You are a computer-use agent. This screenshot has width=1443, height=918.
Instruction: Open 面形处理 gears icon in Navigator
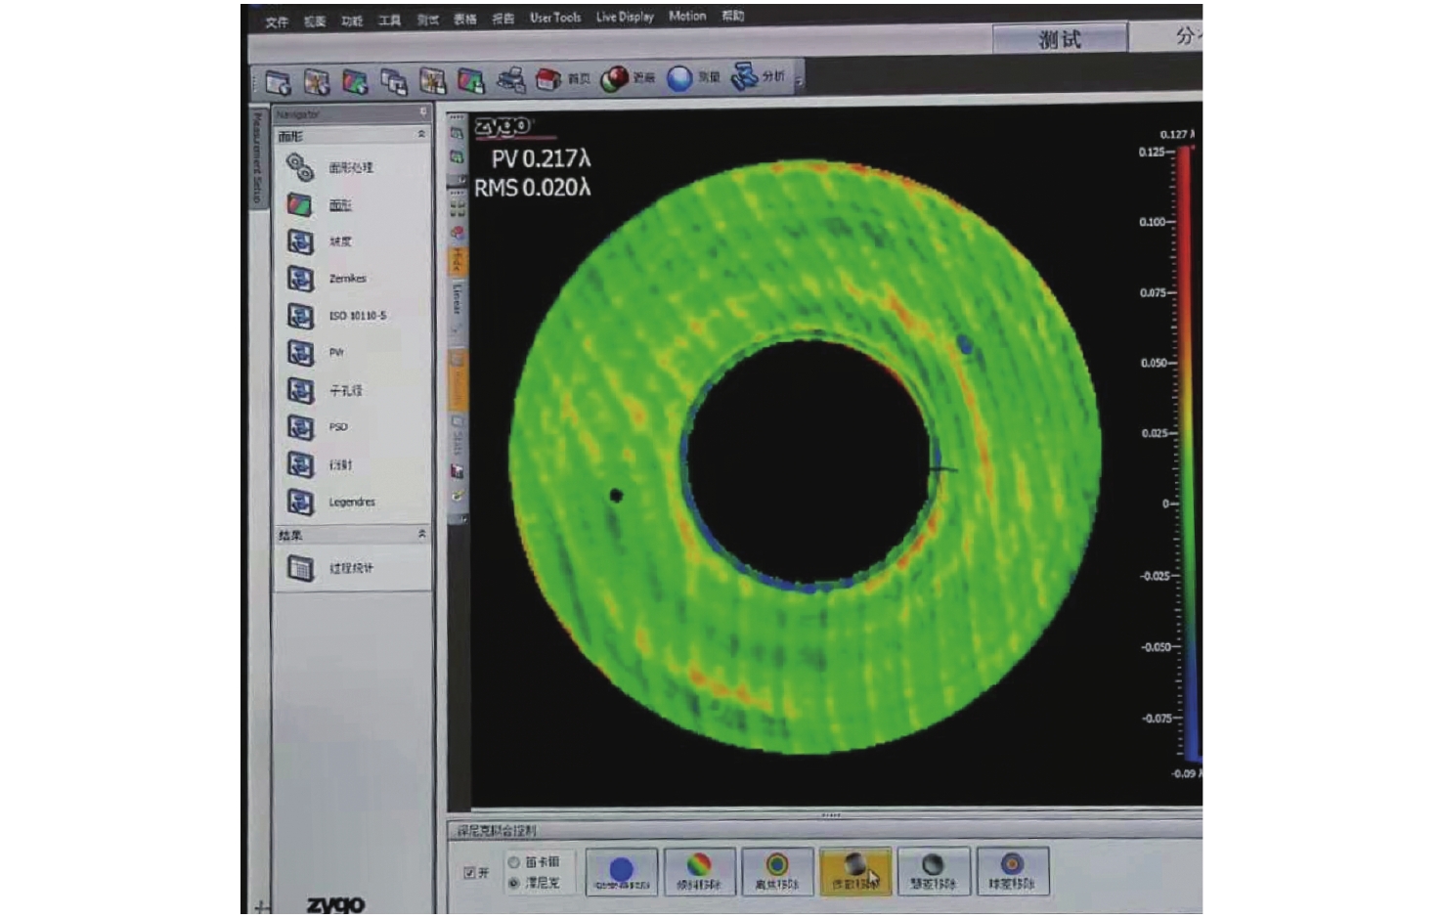tap(300, 167)
